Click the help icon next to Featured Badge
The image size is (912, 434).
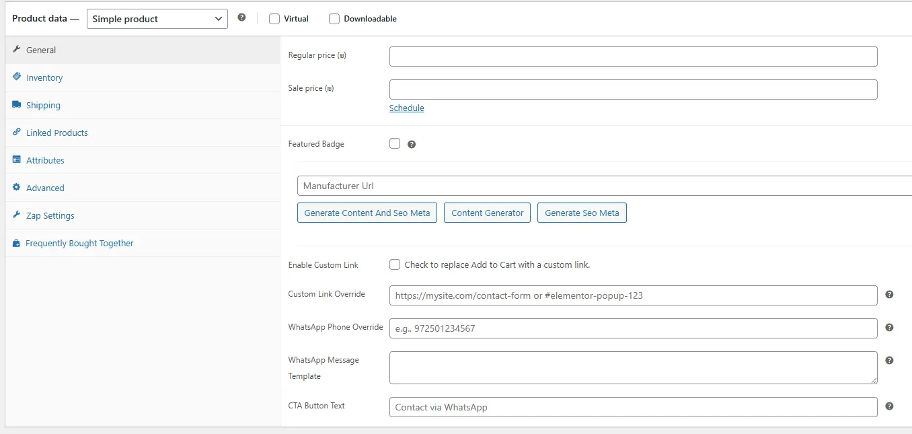click(412, 144)
